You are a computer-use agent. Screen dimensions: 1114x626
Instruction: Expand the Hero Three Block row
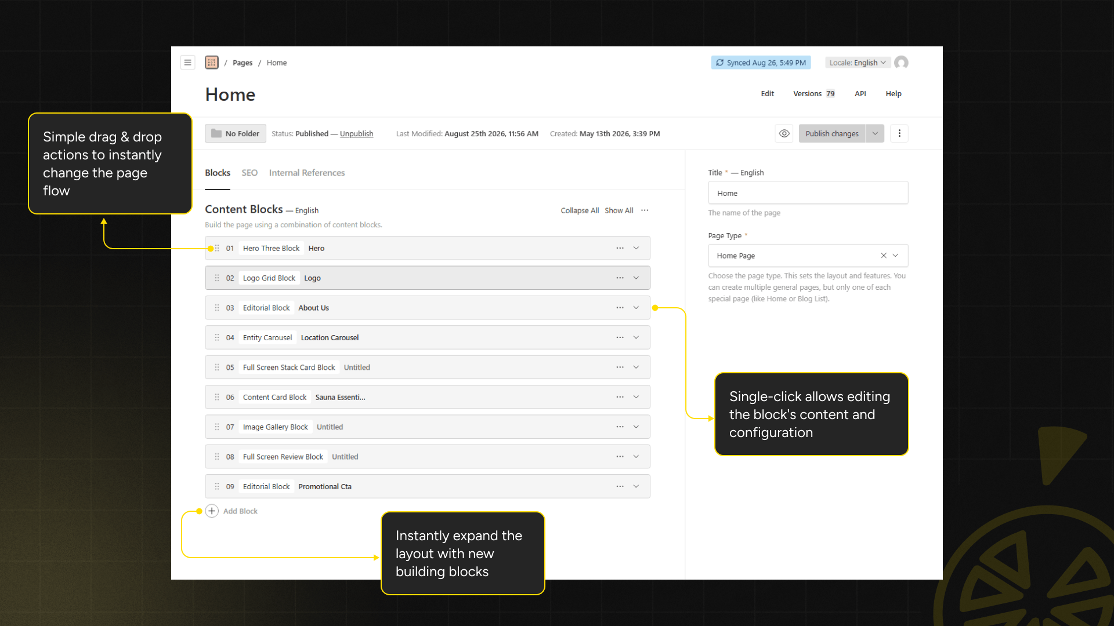(636, 248)
